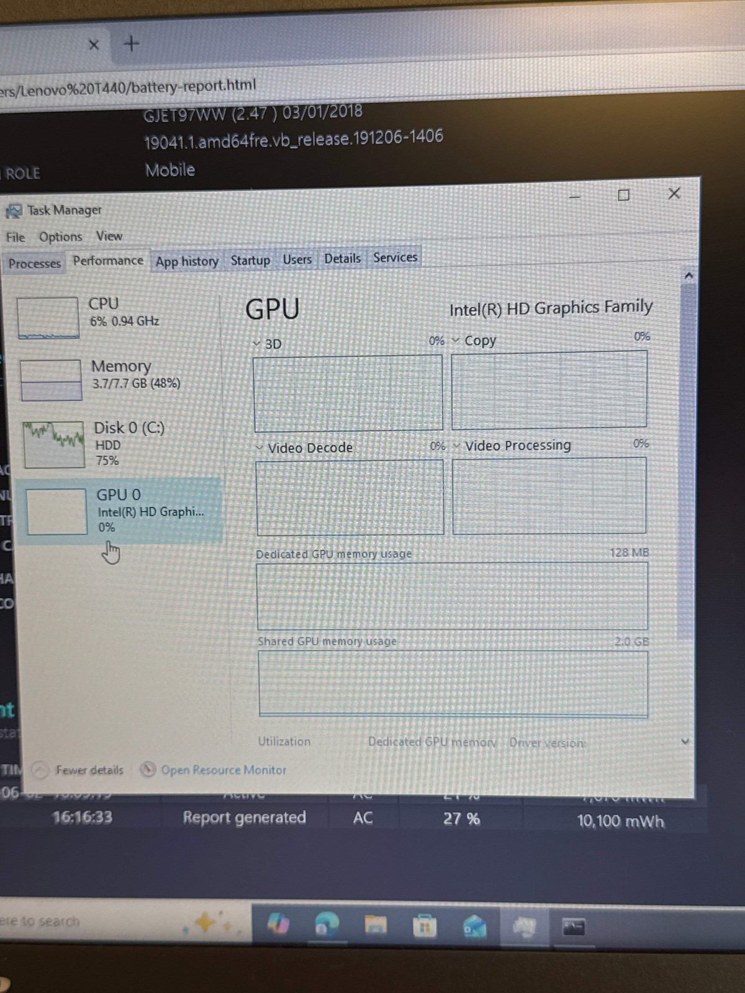Open the 3D engine graph dropdown
745x993 pixels.
(x=257, y=344)
